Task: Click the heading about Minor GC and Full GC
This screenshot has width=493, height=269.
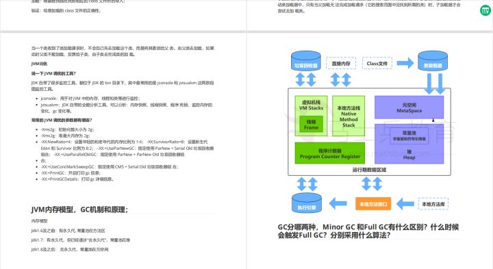Action: [368, 231]
